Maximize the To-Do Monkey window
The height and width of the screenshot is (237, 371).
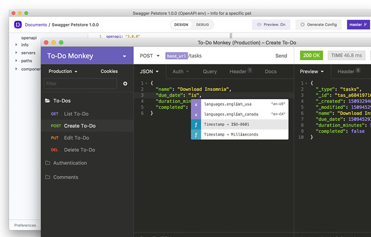(x=61, y=42)
